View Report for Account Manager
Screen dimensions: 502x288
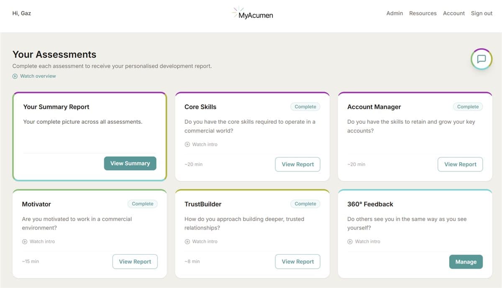pyautogui.click(x=460, y=164)
